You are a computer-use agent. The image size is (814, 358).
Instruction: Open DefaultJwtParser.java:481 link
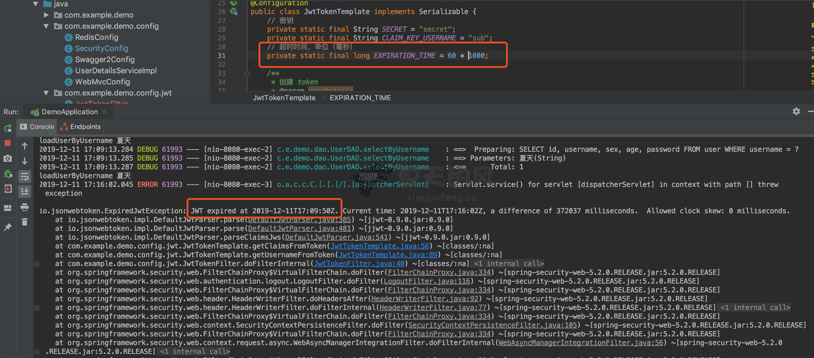(x=300, y=228)
